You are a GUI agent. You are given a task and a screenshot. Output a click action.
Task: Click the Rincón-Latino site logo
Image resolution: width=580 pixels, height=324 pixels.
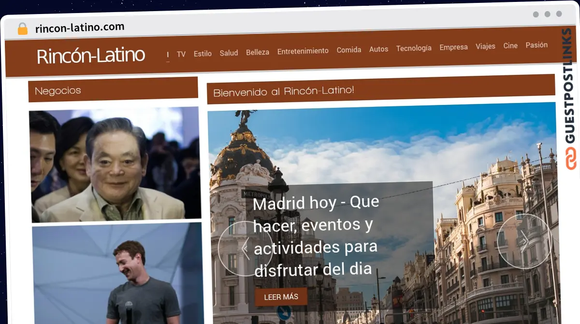91,55
